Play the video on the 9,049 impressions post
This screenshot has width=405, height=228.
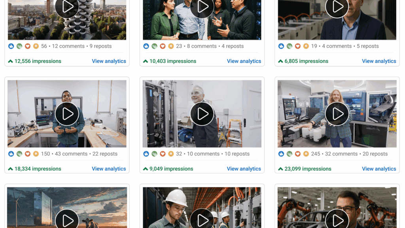[x=202, y=114]
